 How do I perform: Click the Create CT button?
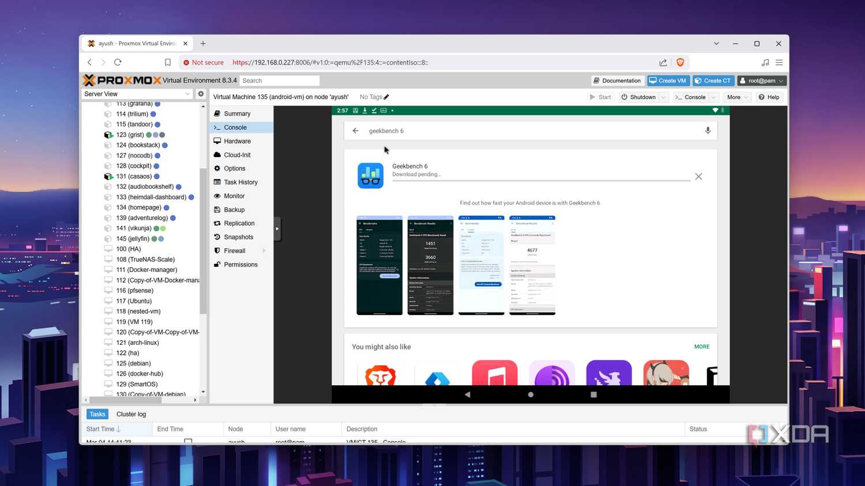pos(713,81)
